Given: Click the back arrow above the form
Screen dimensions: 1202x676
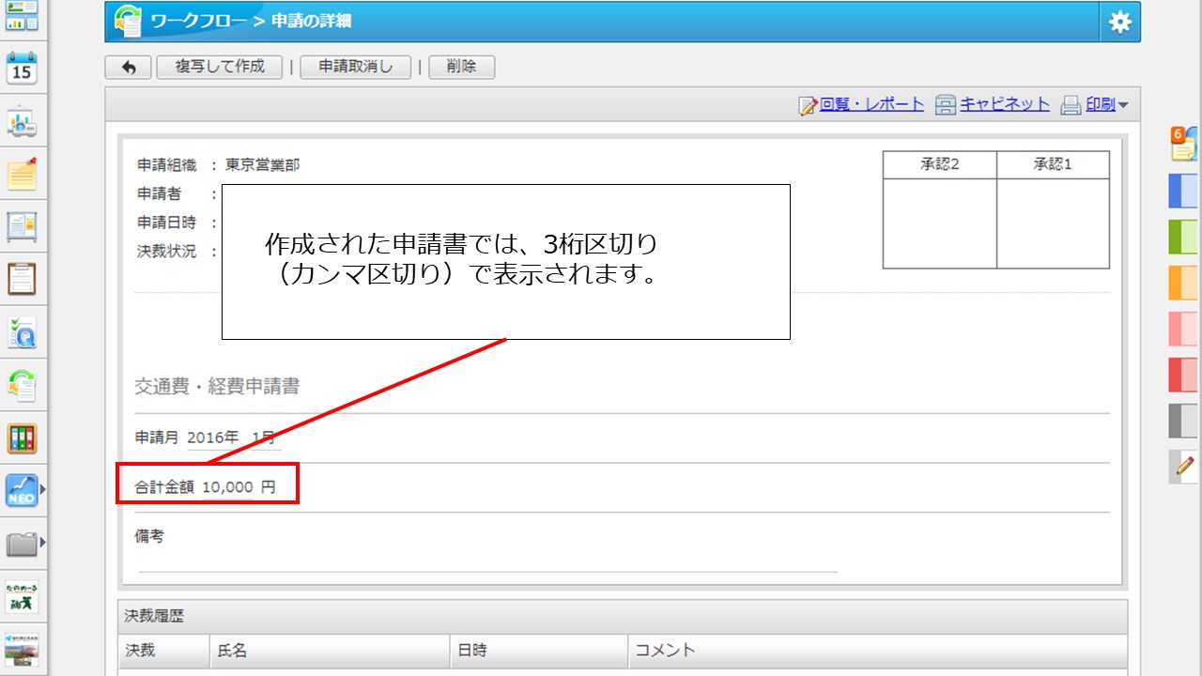Looking at the screenshot, I should tap(129, 67).
